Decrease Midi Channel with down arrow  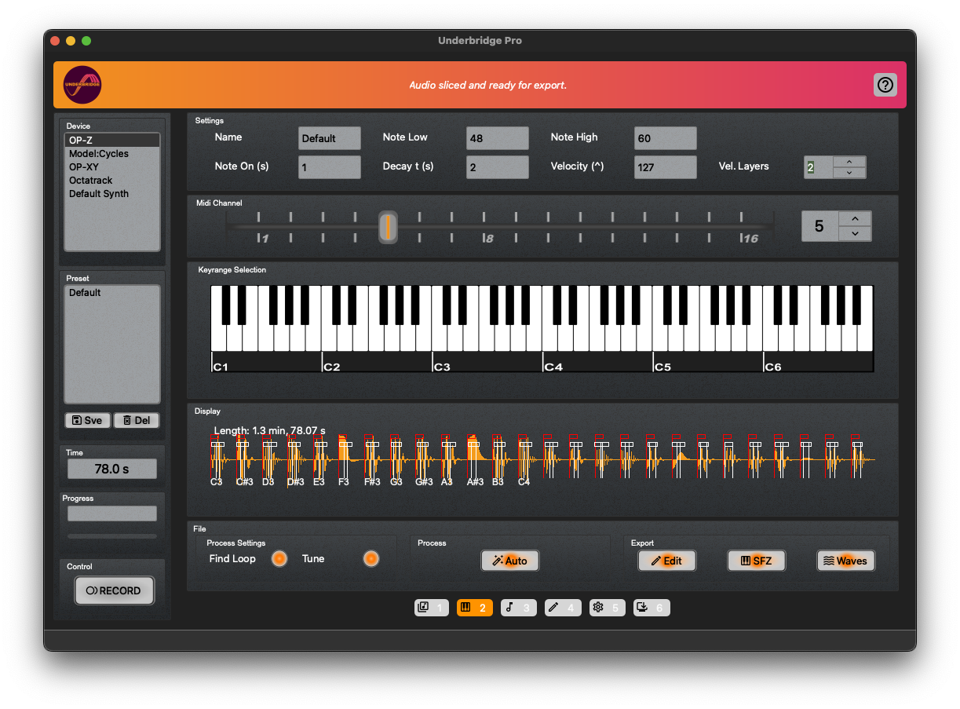pyautogui.click(x=855, y=233)
